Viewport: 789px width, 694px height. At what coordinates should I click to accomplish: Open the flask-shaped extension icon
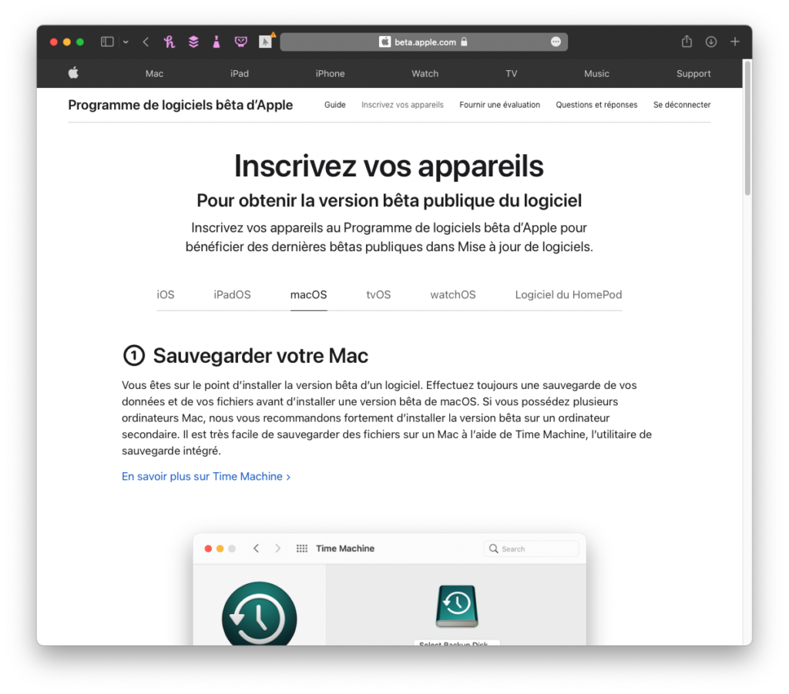click(x=217, y=42)
